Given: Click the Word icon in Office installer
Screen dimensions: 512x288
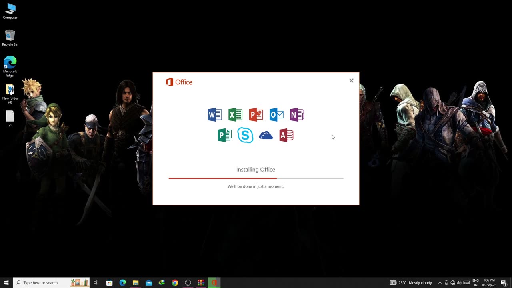Looking at the screenshot, I should [x=215, y=115].
